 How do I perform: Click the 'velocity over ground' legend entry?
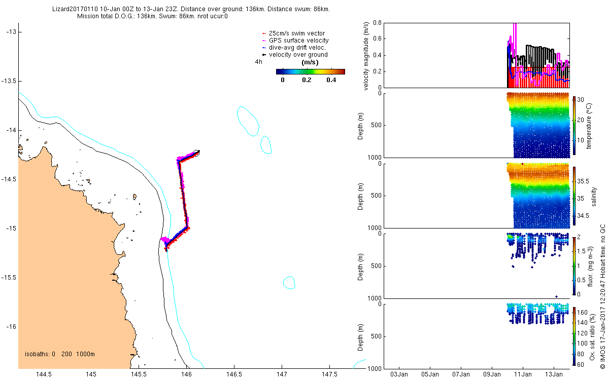point(294,55)
